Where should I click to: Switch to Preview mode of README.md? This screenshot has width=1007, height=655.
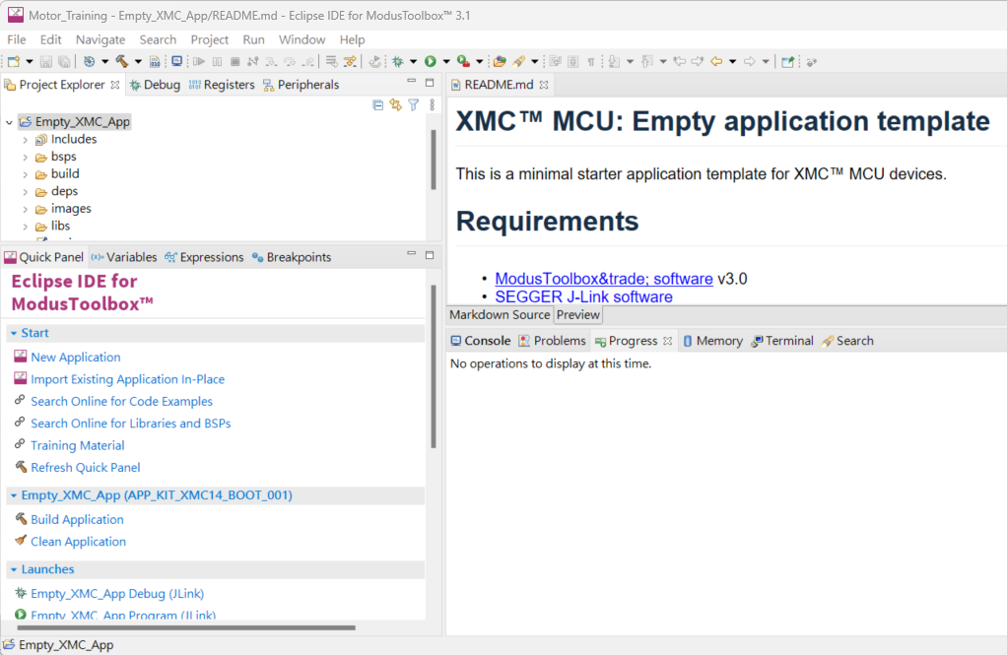point(578,315)
